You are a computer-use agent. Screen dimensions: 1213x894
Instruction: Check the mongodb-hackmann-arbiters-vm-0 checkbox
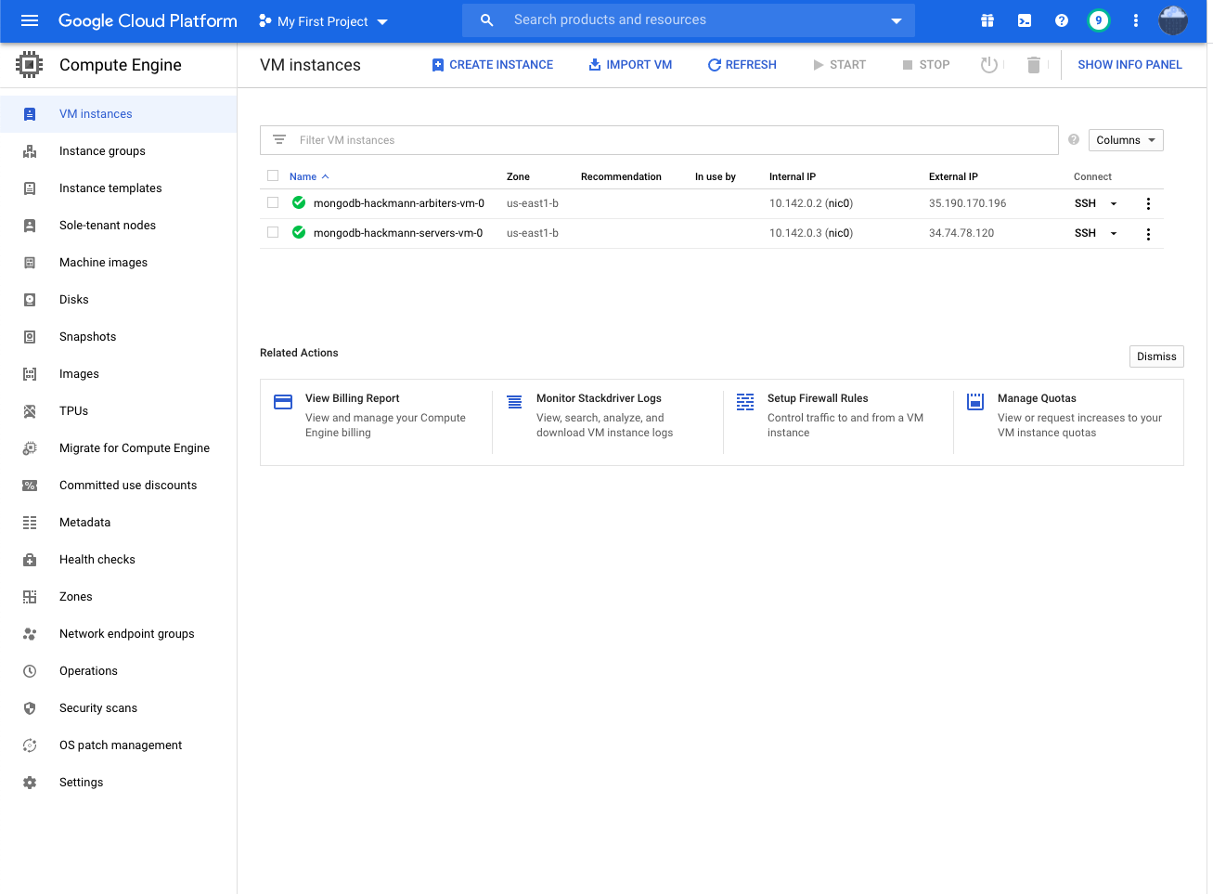coord(273,202)
